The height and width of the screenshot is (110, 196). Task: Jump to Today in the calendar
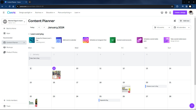click(32, 27)
